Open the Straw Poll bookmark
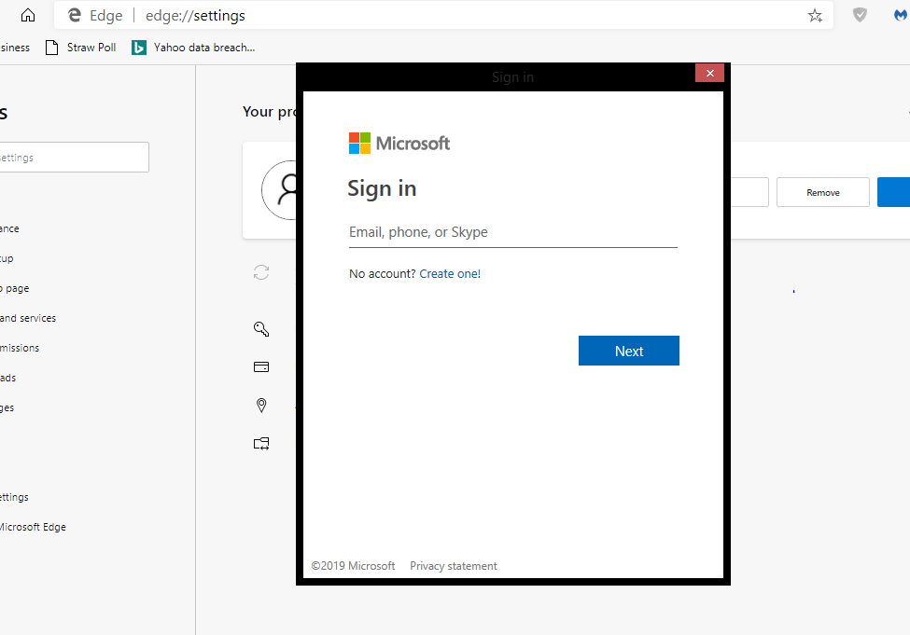 click(80, 48)
